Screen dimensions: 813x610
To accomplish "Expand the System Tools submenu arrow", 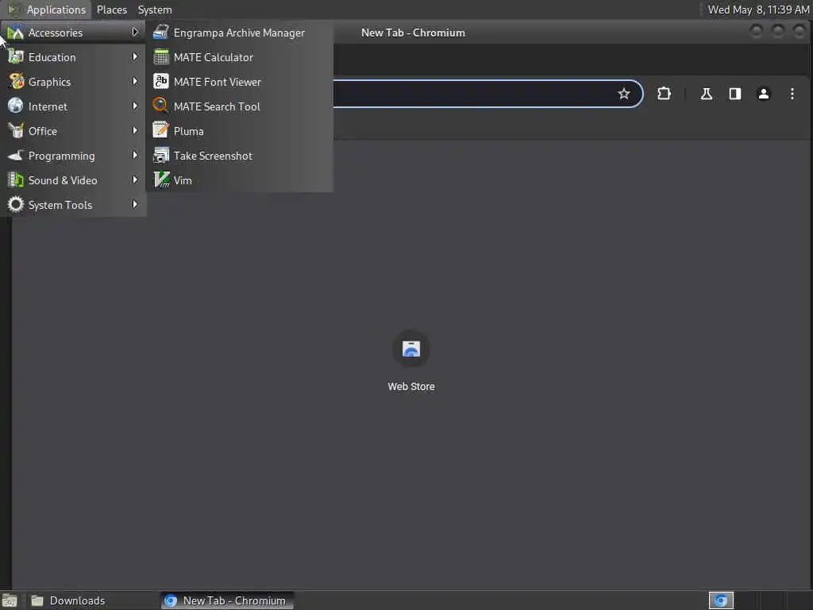I will click(135, 204).
